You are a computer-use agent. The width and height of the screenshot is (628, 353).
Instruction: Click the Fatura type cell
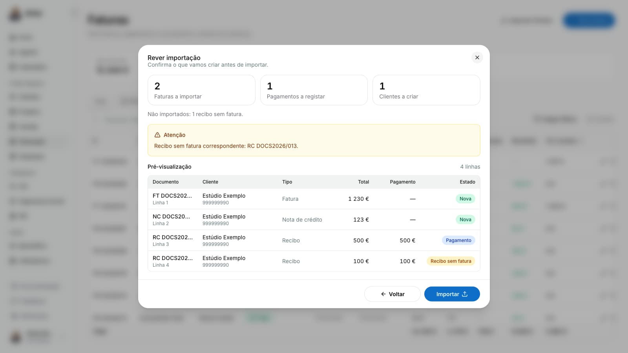[290, 199]
